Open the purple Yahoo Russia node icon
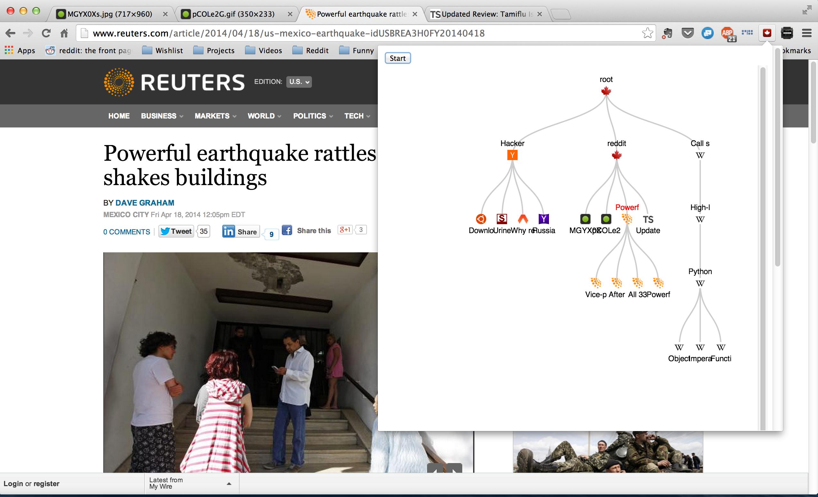Viewport: 818px width, 497px height. [x=544, y=219]
